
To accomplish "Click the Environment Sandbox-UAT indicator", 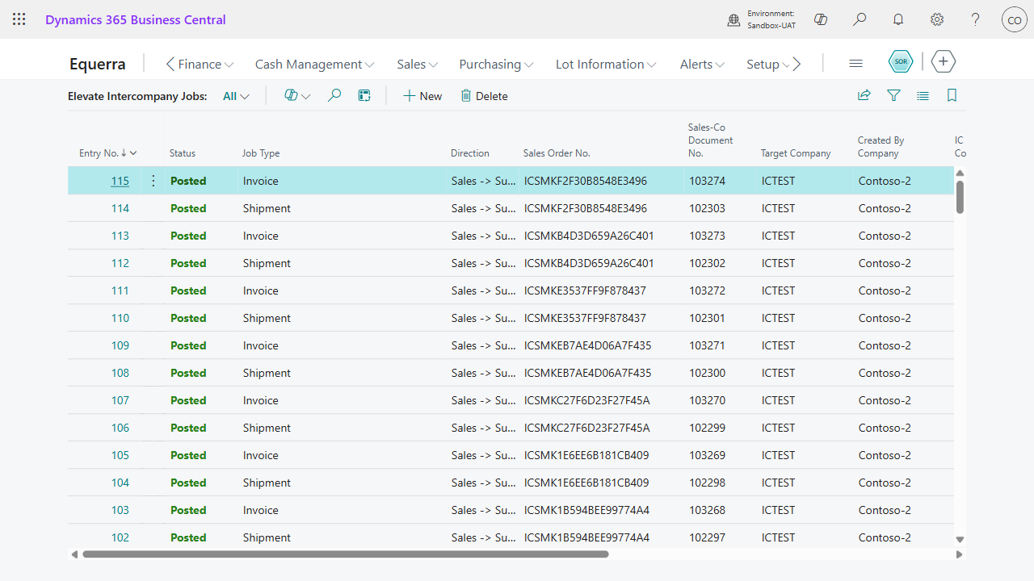I will click(761, 19).
